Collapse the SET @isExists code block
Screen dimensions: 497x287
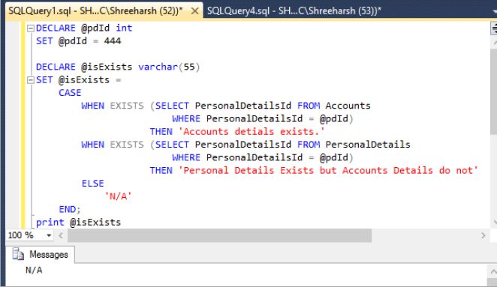coord(31,80)
